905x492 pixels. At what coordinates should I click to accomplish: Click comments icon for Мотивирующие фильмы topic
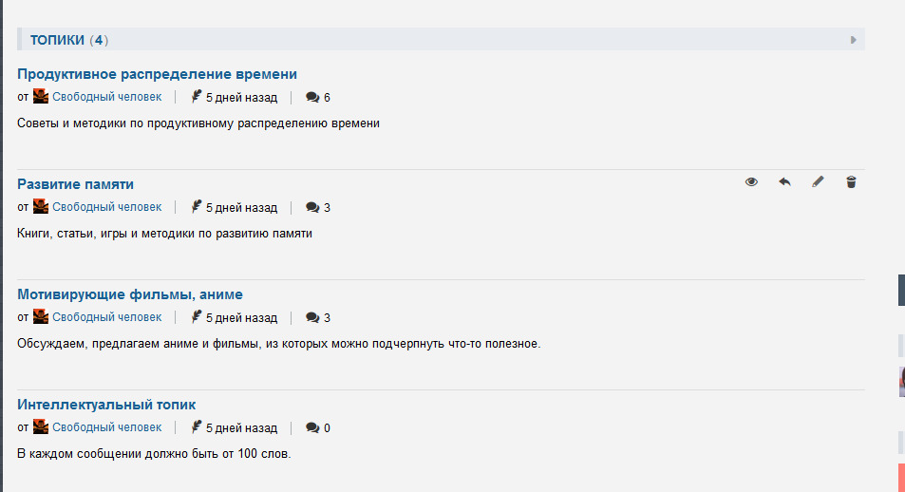coord(311,318)
